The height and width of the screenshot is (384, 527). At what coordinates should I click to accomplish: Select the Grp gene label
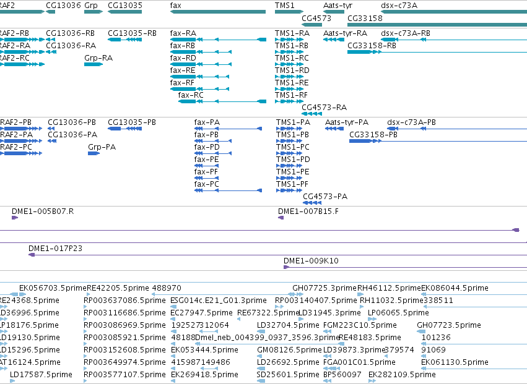tap(91, 6)
